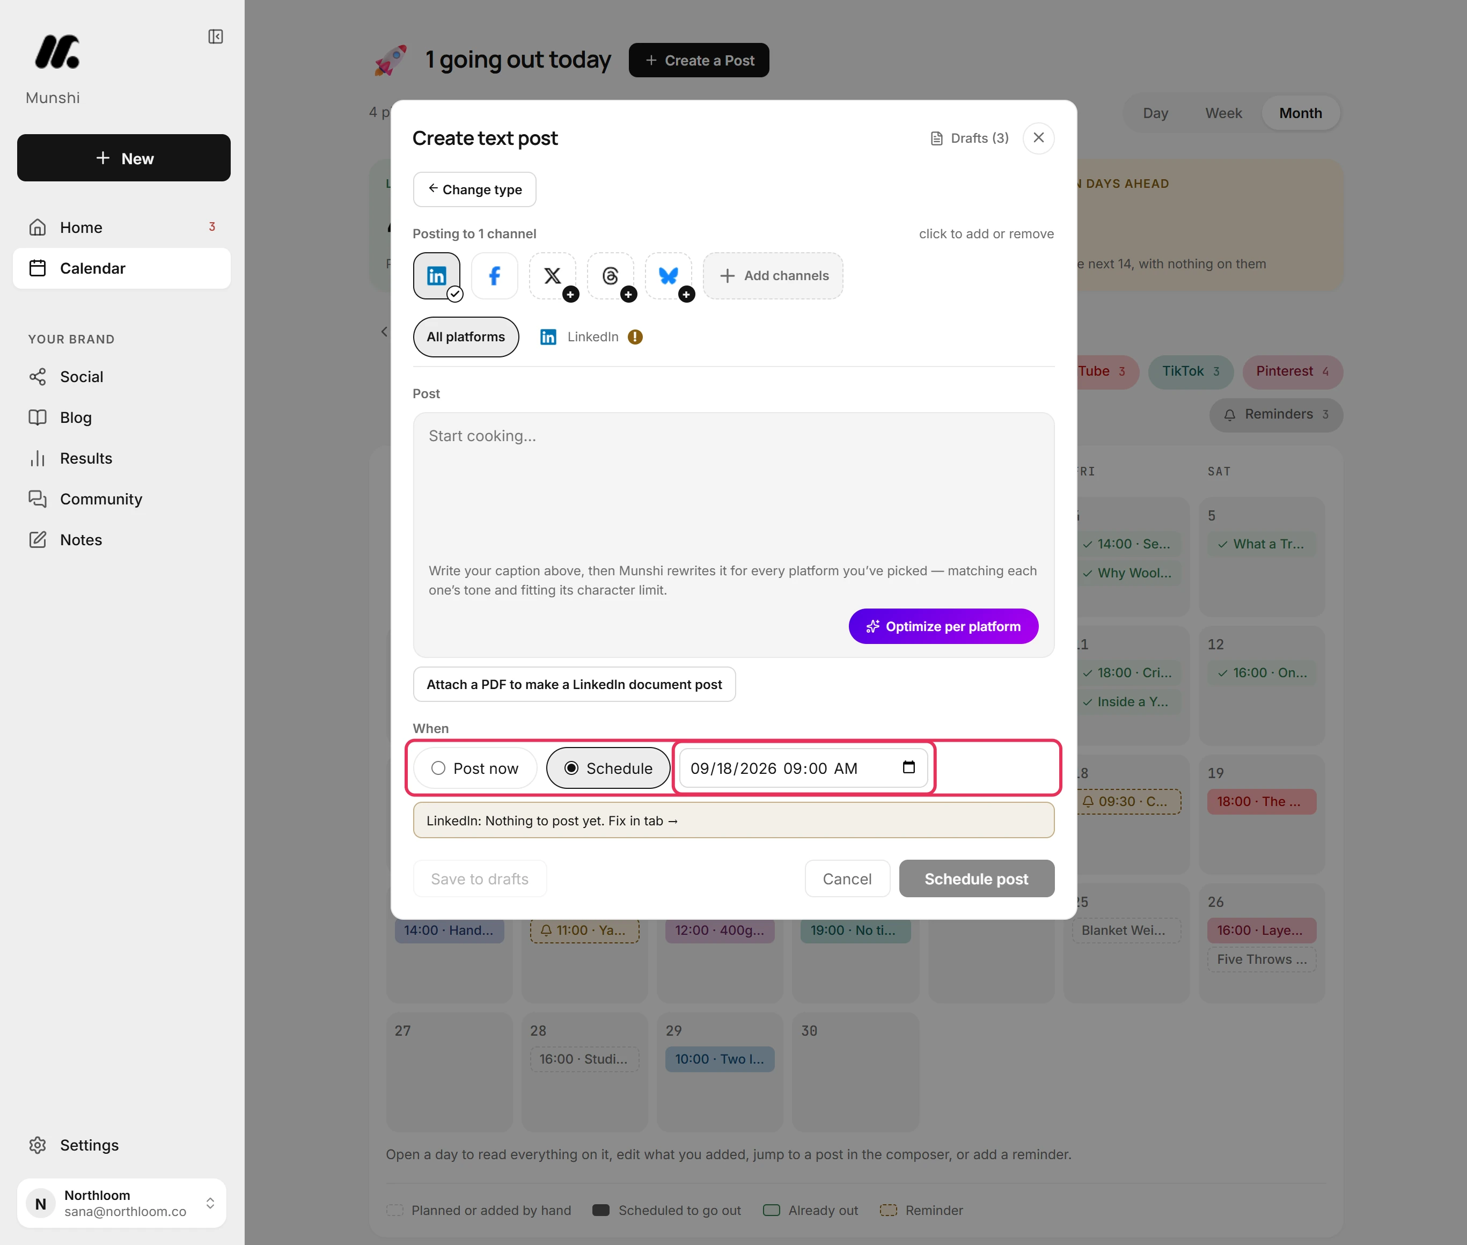Click into the Start cooking post field
Viewport: 1467px width, 1245px height.
734,484
